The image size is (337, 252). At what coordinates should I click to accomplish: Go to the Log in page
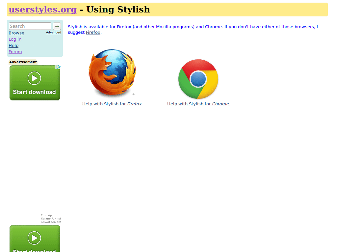point(15,39)
